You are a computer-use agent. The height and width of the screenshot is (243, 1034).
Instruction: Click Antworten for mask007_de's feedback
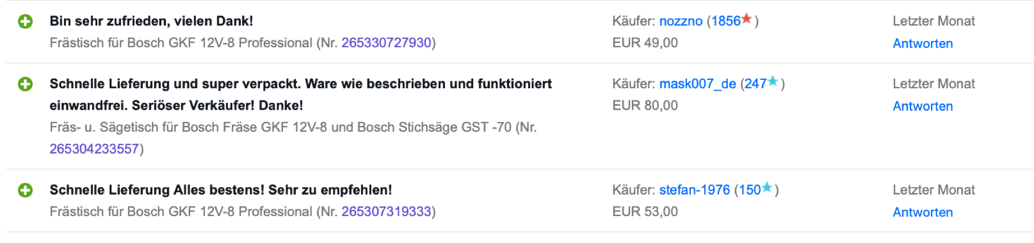click(923, 106)
